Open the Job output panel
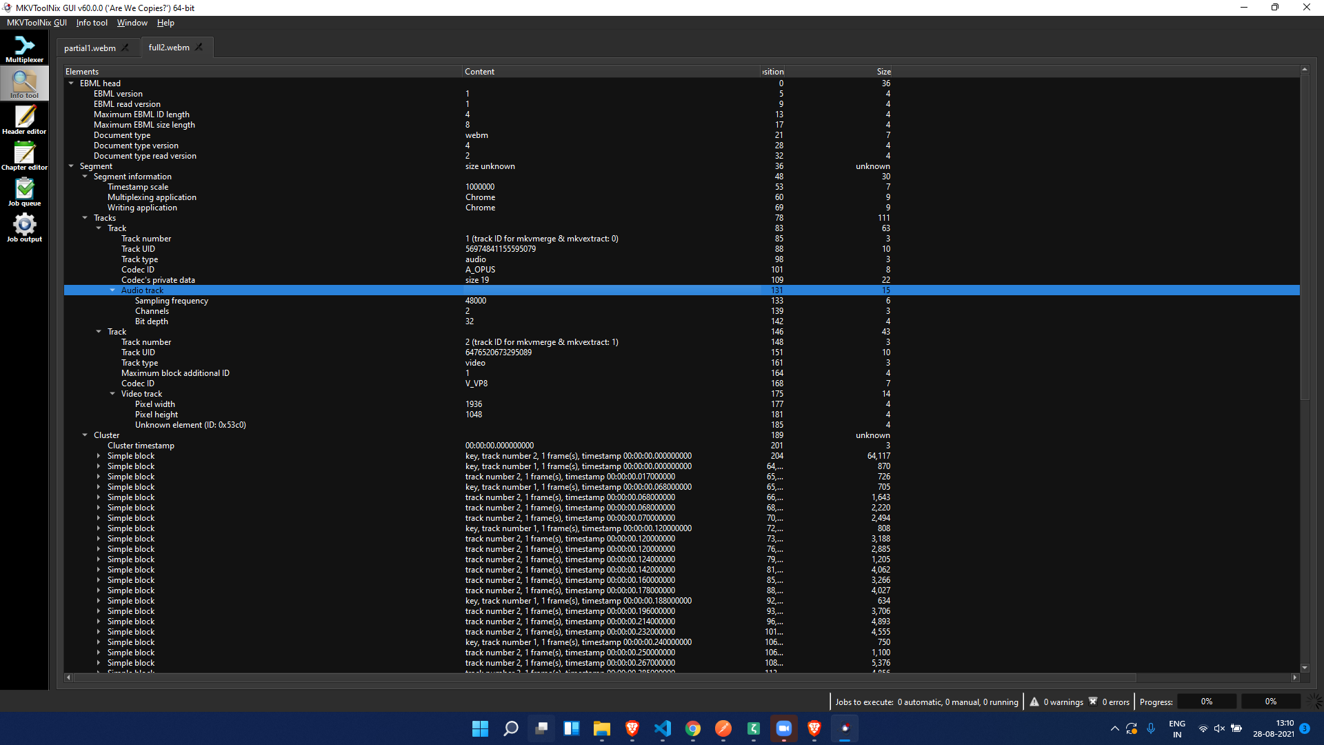The height and width of the screenshot is (745, 1324). pyautogui.click(x=24, y=227)
